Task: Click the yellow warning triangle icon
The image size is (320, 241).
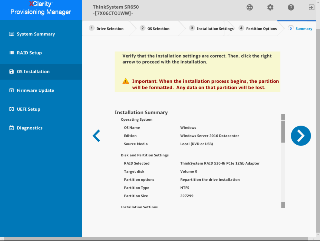Action: pyautogui.click(x=126, y=81)
